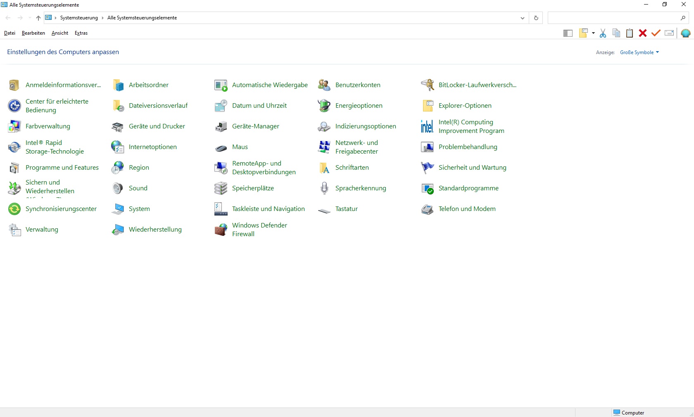Open the folder options toolbar dropdown arrow

[x=593, y=33]
